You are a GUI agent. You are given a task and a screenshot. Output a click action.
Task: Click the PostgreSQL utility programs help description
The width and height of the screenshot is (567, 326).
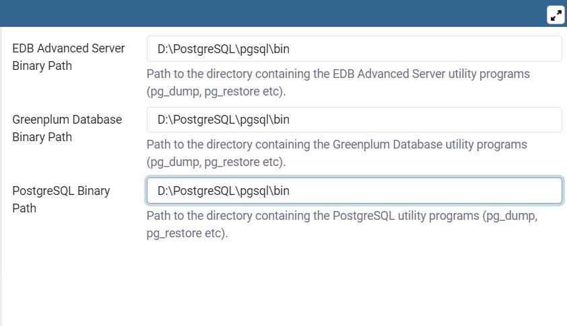(x=341, y=216)
